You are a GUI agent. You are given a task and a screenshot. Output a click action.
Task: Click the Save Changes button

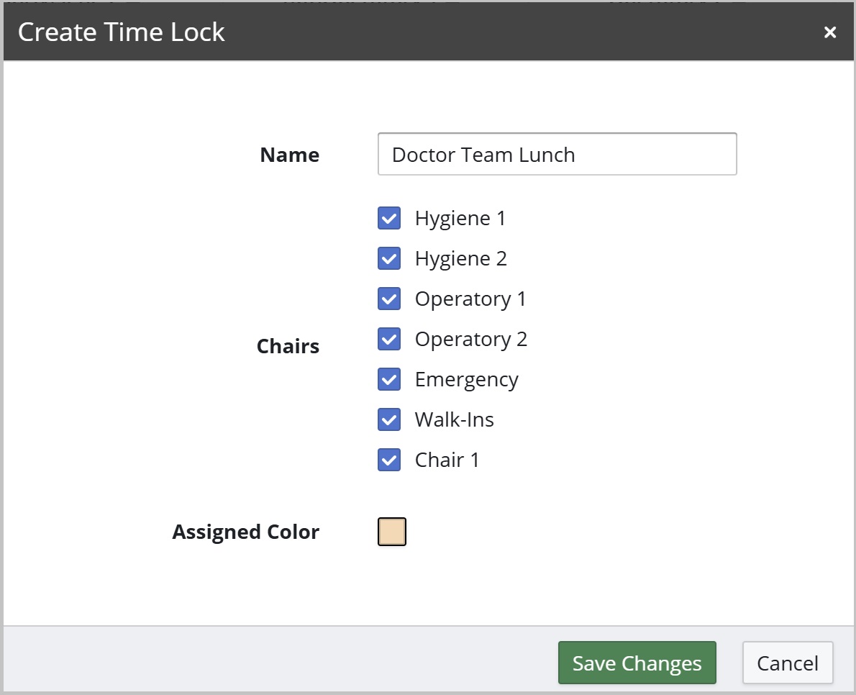point(637,663)
